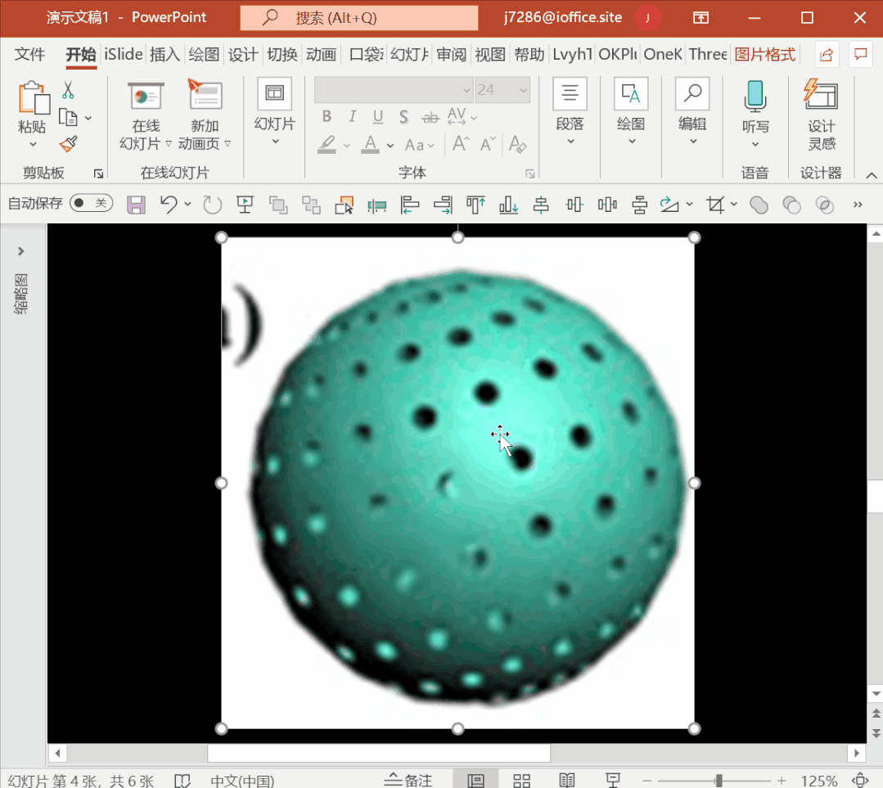The height and width of the screenshot is (788, 883).
Task: Click the Design Ideas icon
Action: pos(821,115)
